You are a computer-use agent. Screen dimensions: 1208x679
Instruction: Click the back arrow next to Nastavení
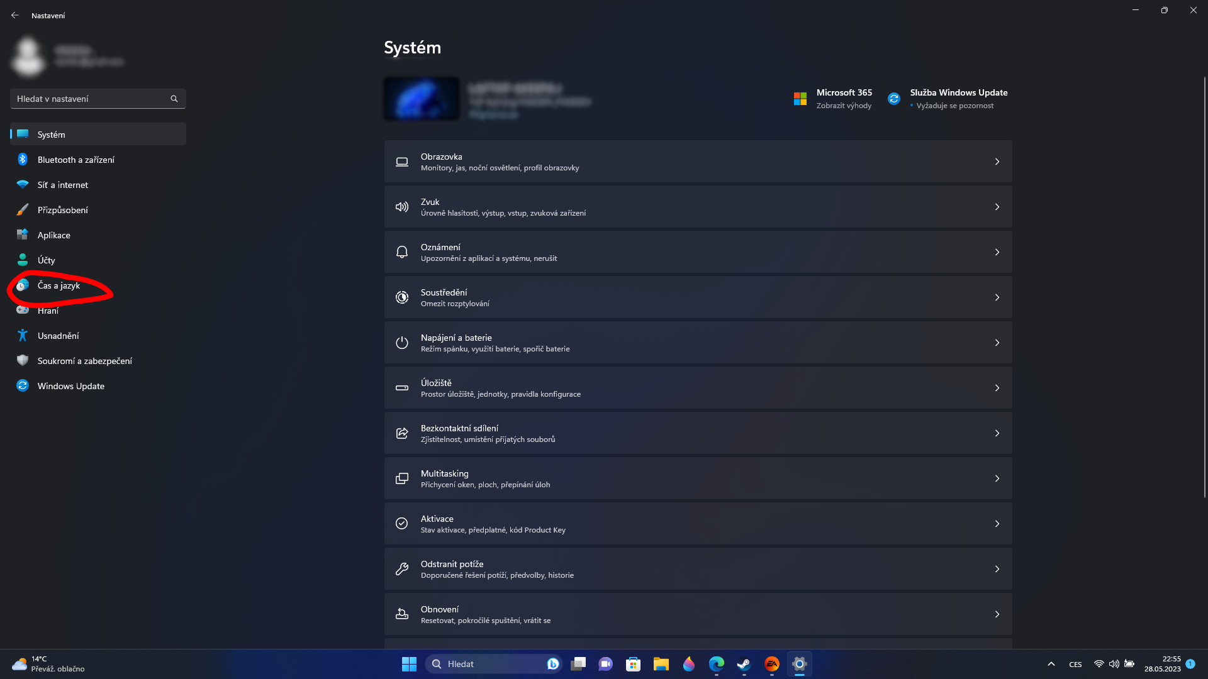pos(15,15)
